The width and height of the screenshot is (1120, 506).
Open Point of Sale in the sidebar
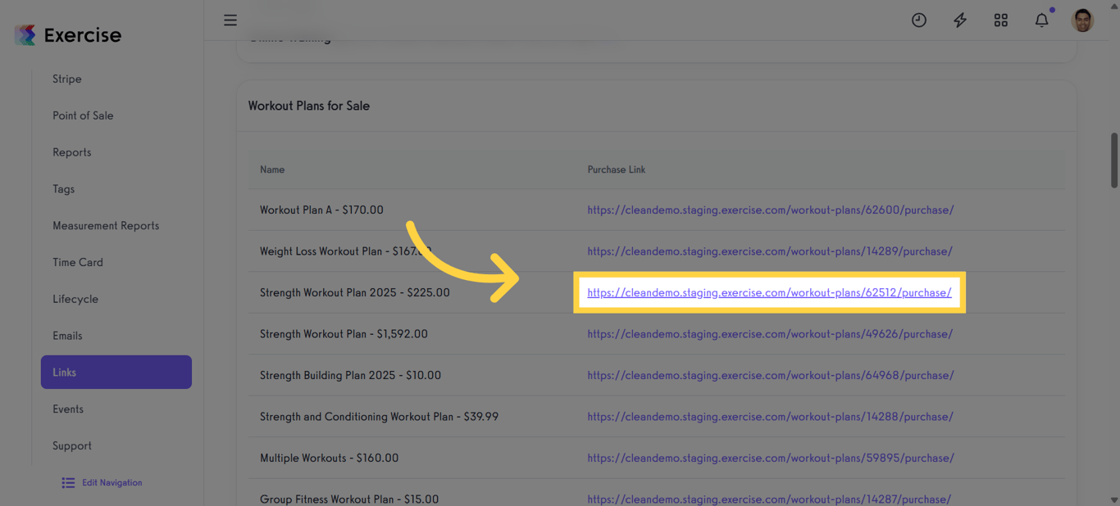click(83, 115)
